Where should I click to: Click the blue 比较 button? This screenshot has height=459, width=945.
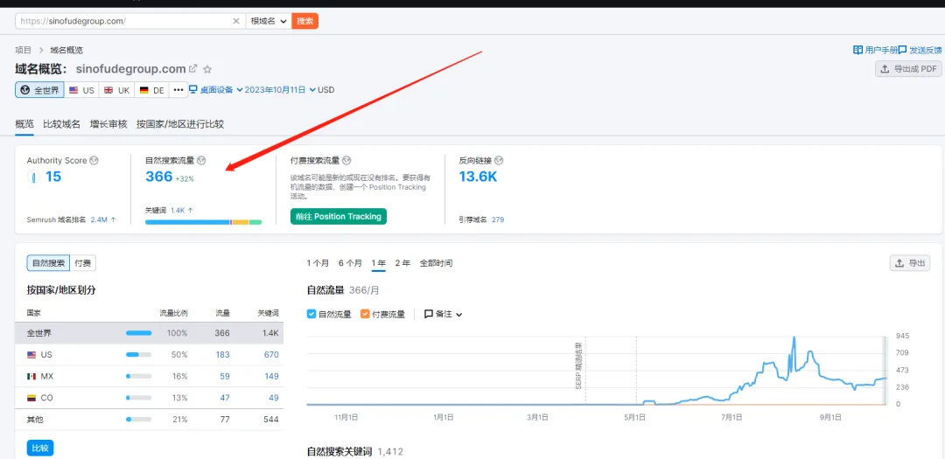coord(40,449)
